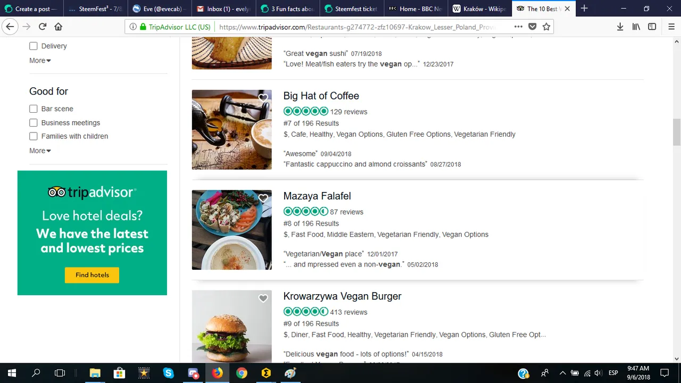Click the Find hotels button
681x383 pixels.
point(92,275)
